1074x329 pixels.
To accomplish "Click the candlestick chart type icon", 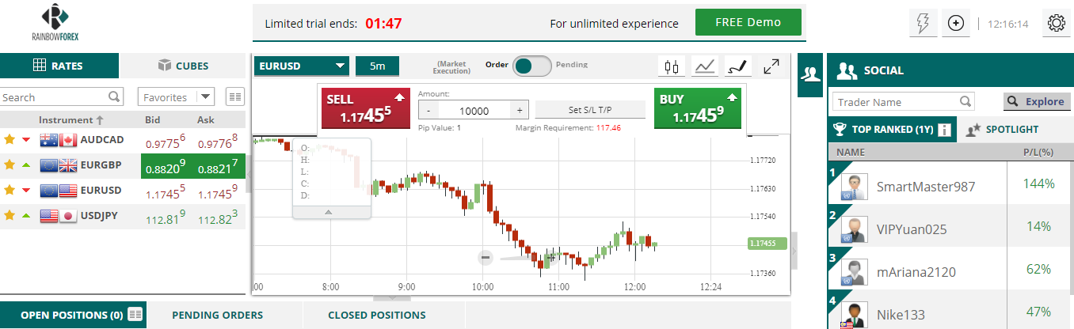I will pos(672,67).
